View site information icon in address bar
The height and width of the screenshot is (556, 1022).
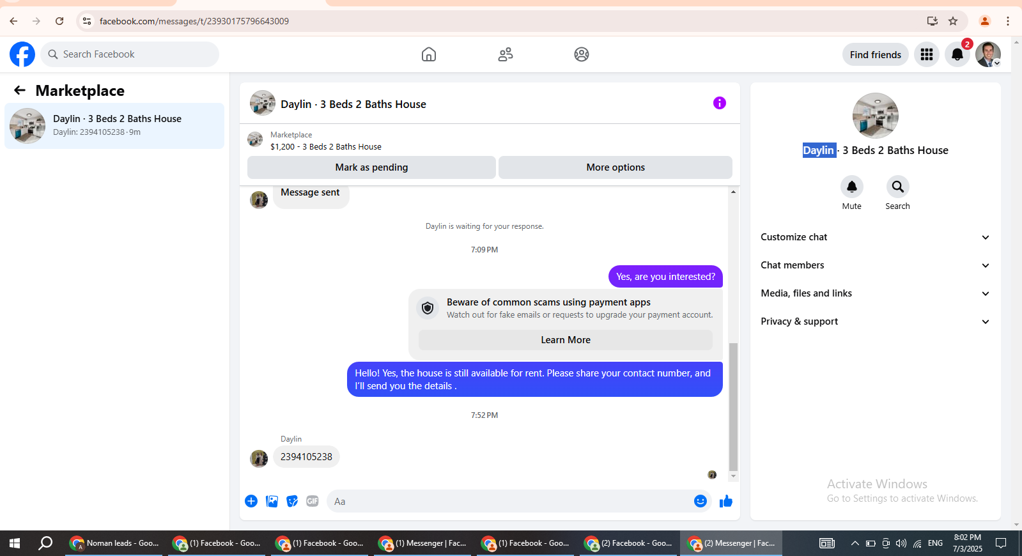(87, 21)
